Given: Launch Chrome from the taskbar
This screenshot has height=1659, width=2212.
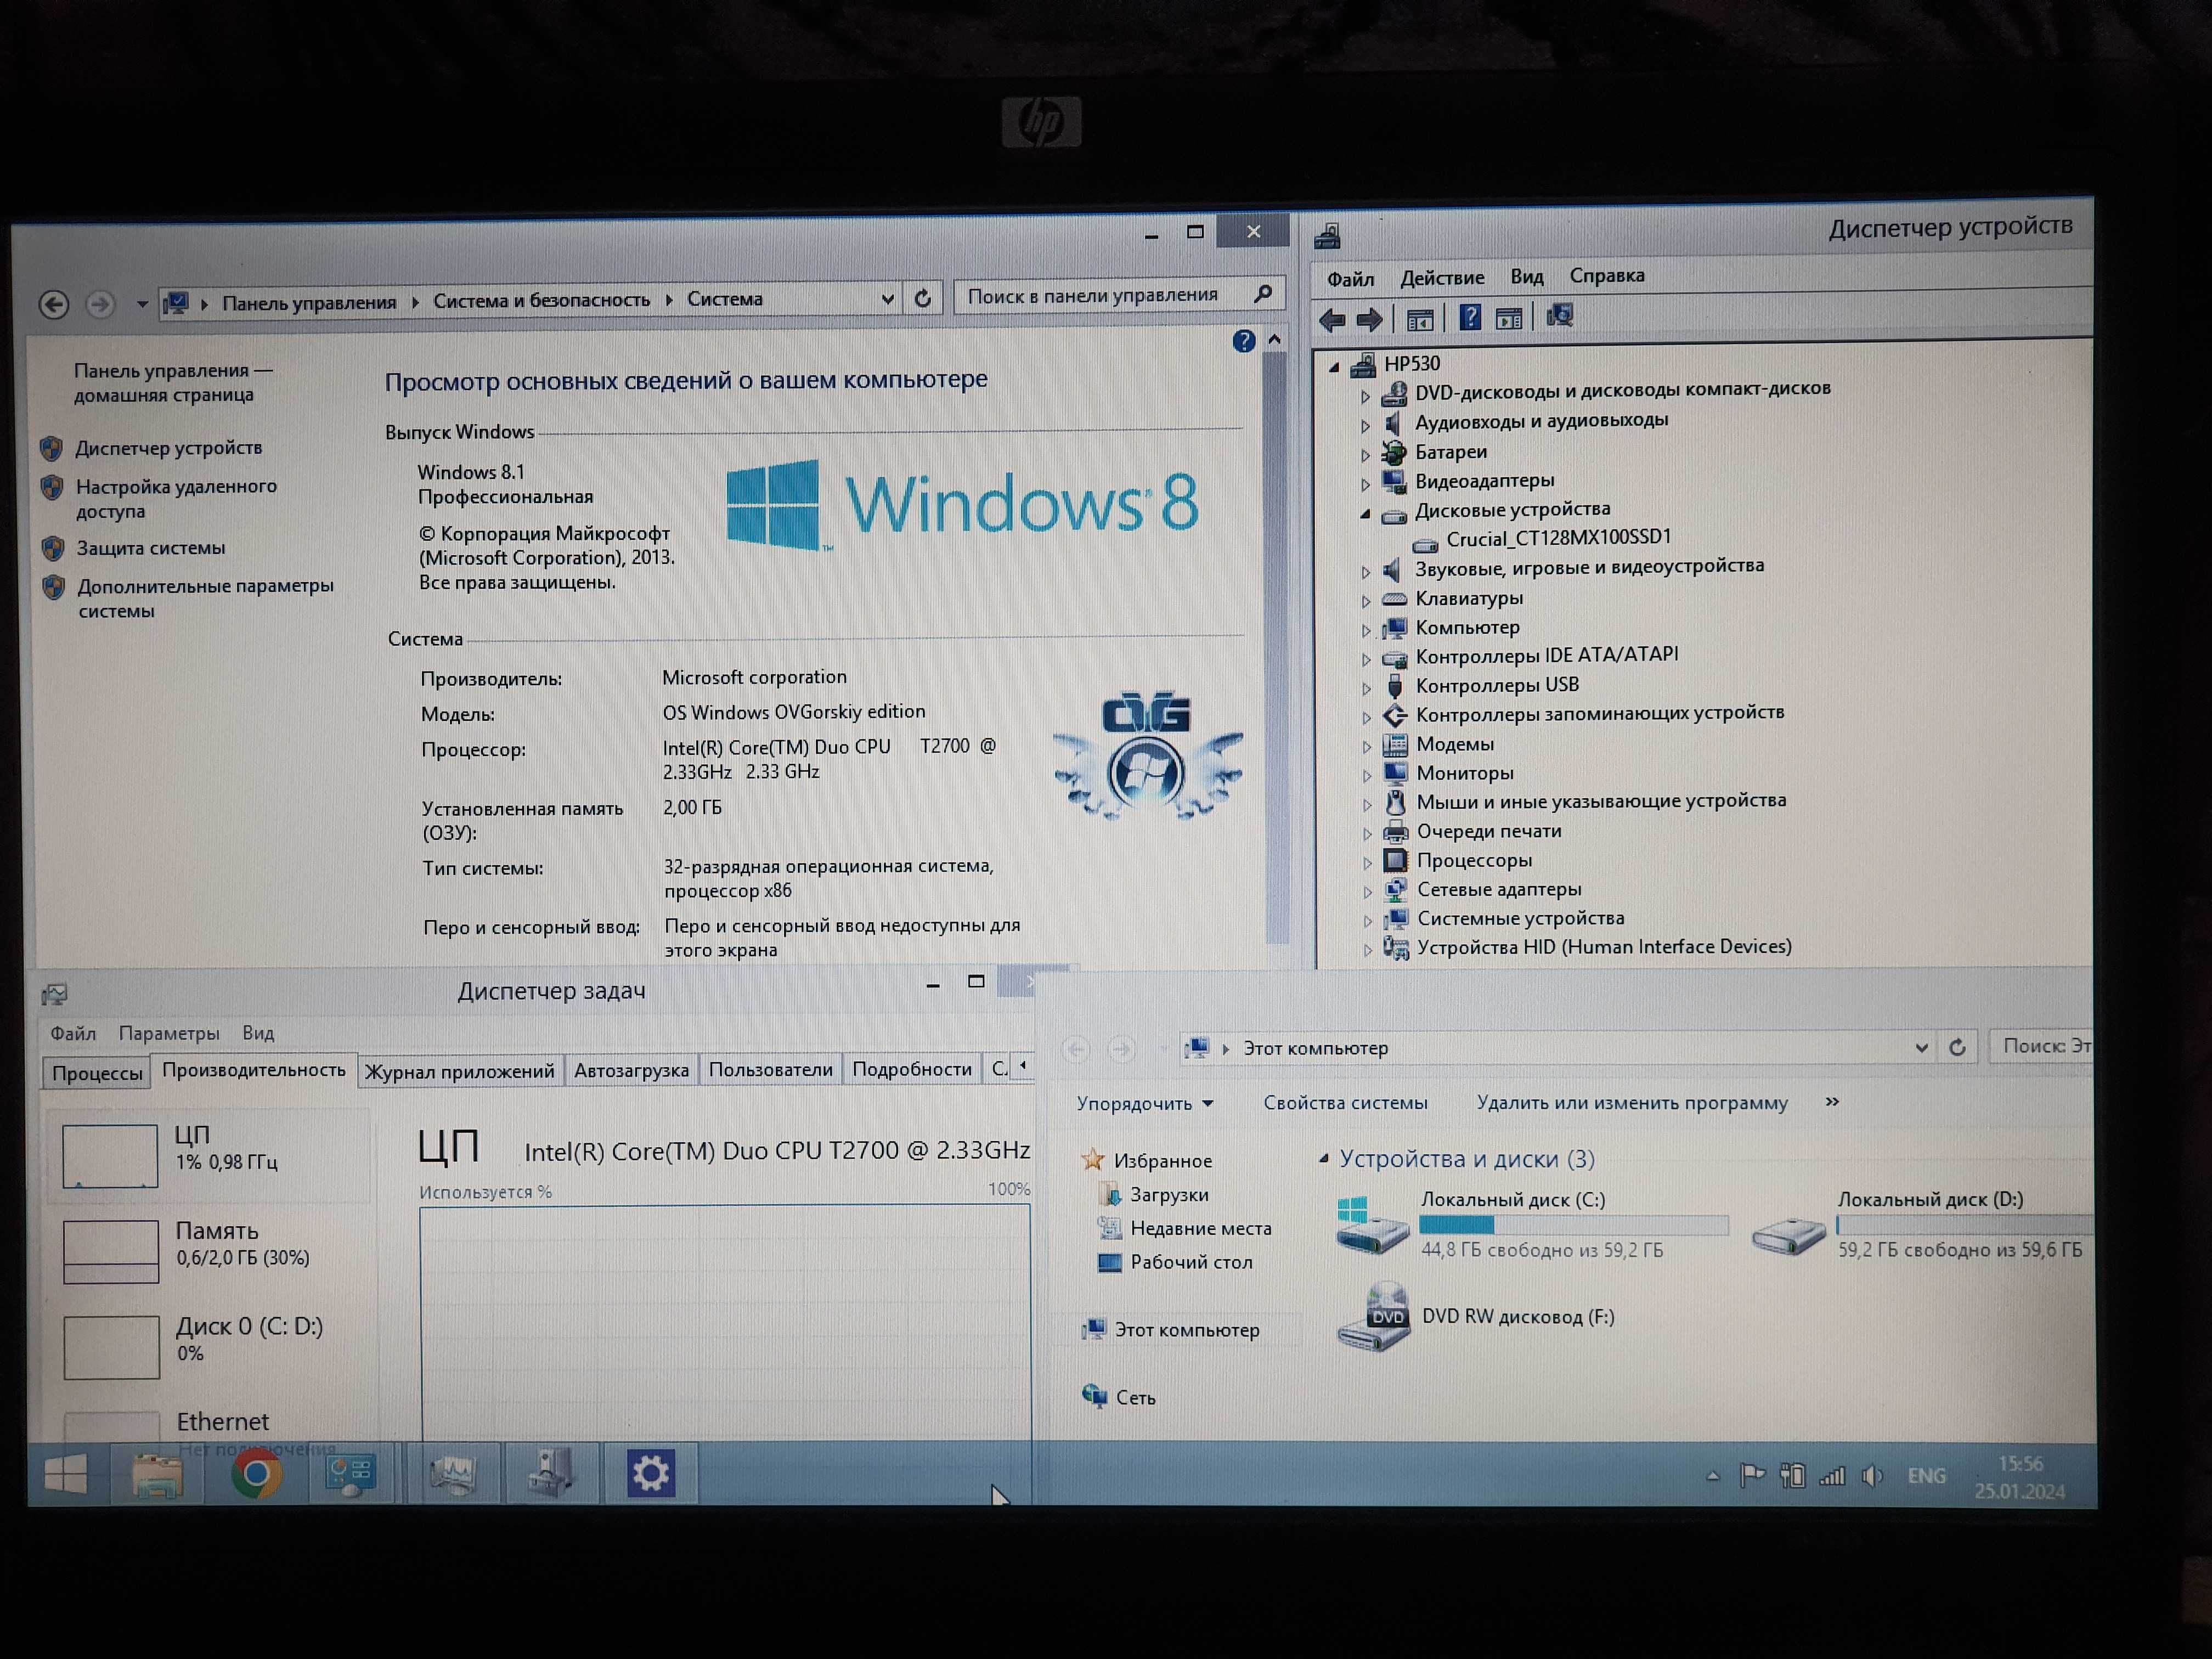Looking at the screenshot, I should 256,1474.
